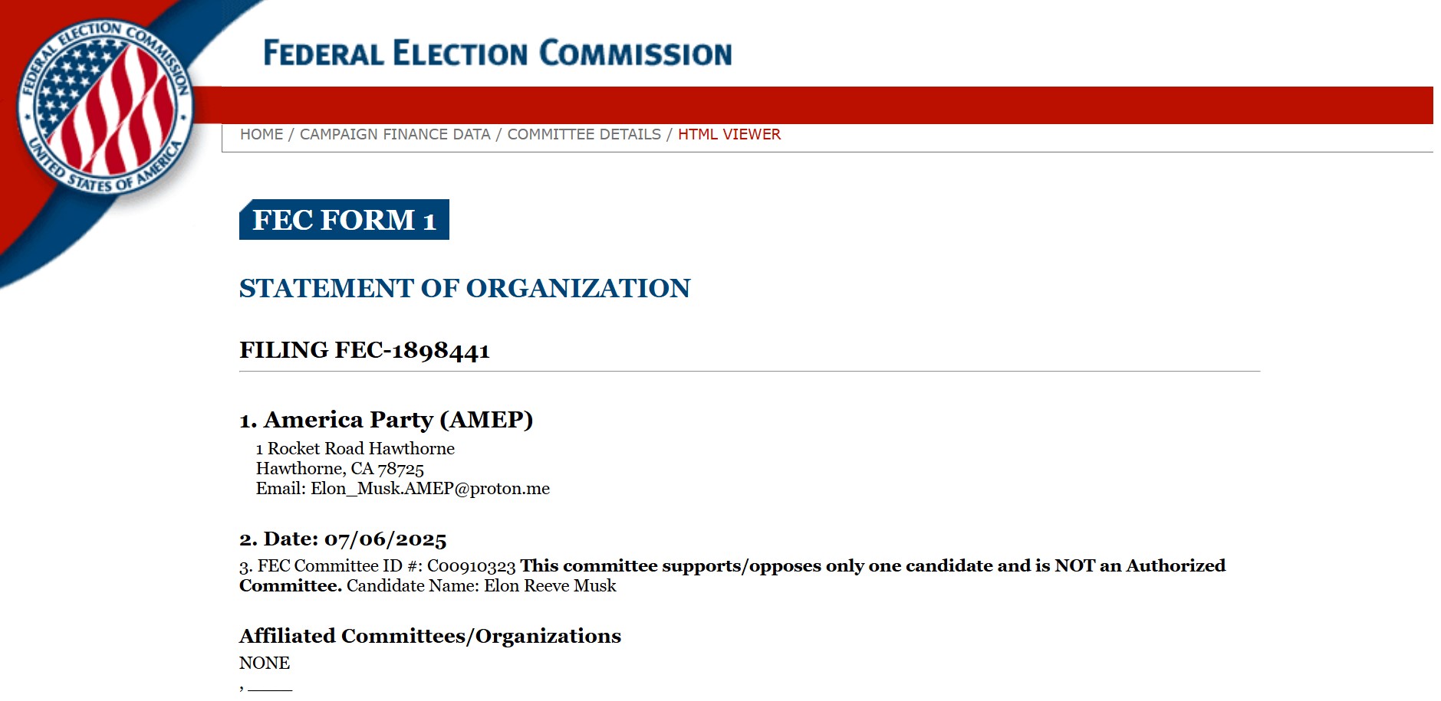Select the NONE entry under Affiliated Committees
The width and height of the screenshot is (1441, 701).
pos(265,663)
